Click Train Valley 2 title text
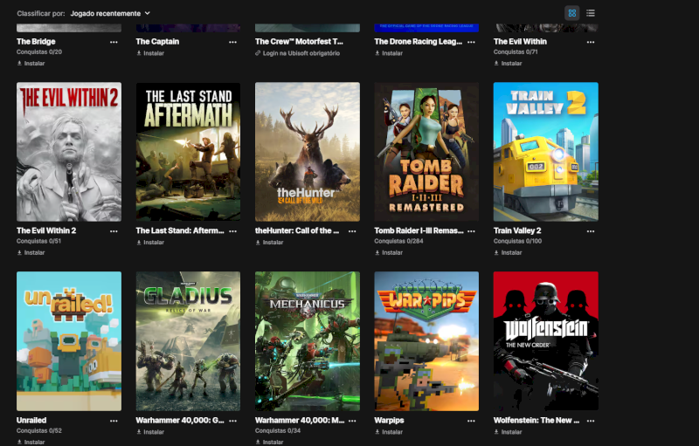Viewport: 699px width, 446px height. (517, 230)
